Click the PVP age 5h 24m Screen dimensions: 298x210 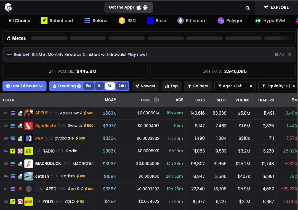point(175,138)
